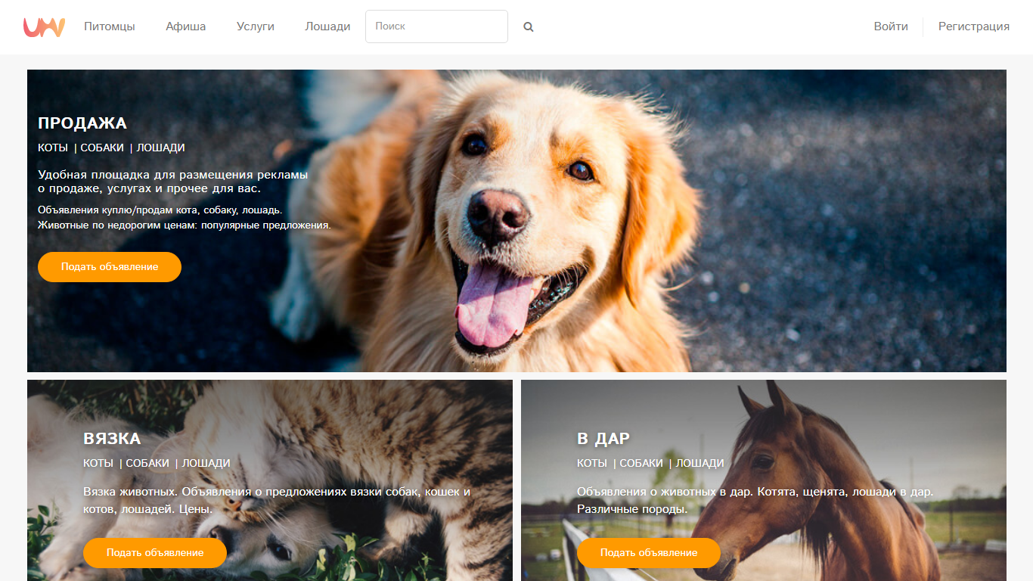Screen dimensions: 1033x581
Task: Click Подать объявление in Вязка card
Action: click(155, 553)
